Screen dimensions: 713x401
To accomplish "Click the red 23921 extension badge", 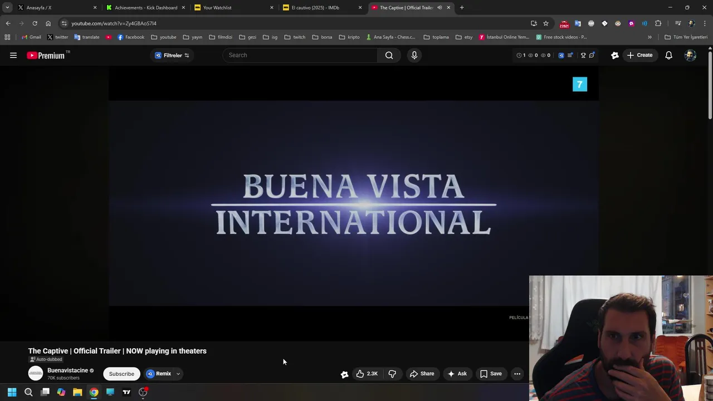I will tap(564, 24).
